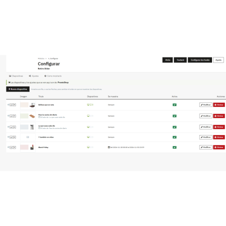Screen dimensions: 226x226
Task: Grab the move handle of Black friday row
Action: 8,147
